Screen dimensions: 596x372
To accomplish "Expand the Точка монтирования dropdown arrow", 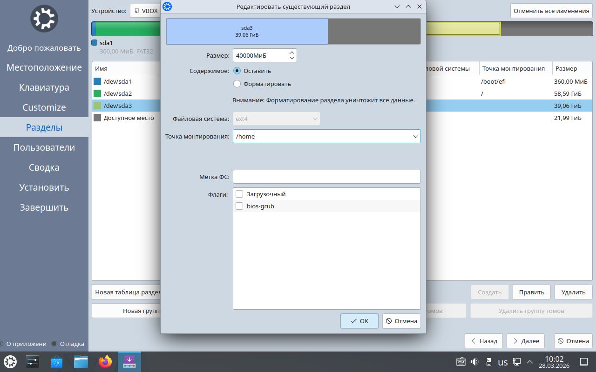I will click(x=415, y=137).
